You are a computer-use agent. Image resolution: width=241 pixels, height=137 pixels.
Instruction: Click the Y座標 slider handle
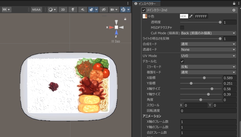click(191, 83)
